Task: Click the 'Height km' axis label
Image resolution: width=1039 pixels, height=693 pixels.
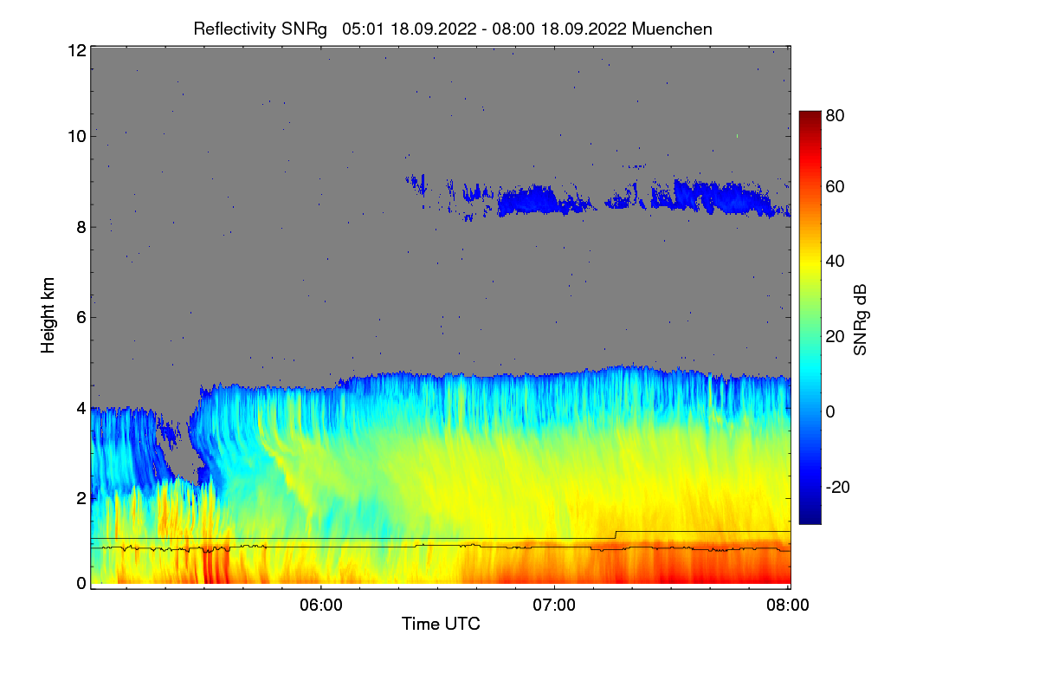Action: 48,315
